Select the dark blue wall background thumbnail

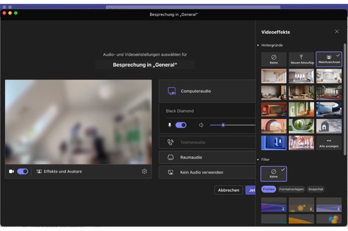click(274, 143)
